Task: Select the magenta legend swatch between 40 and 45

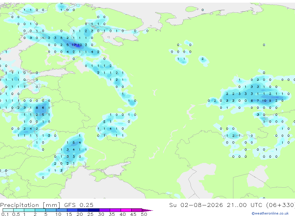Action: pyautogui.click(x=126, y=210)
